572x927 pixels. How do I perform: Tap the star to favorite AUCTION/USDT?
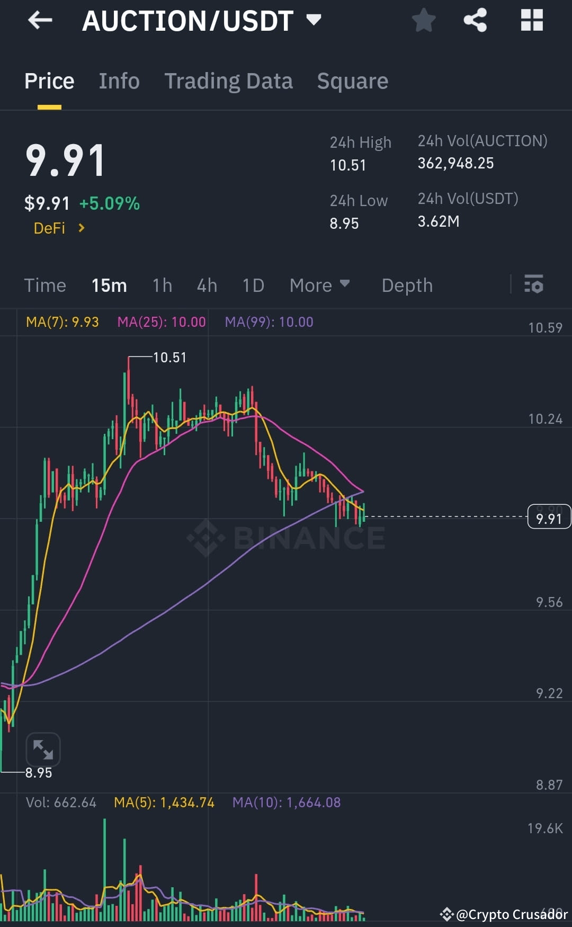click(423, 20)
